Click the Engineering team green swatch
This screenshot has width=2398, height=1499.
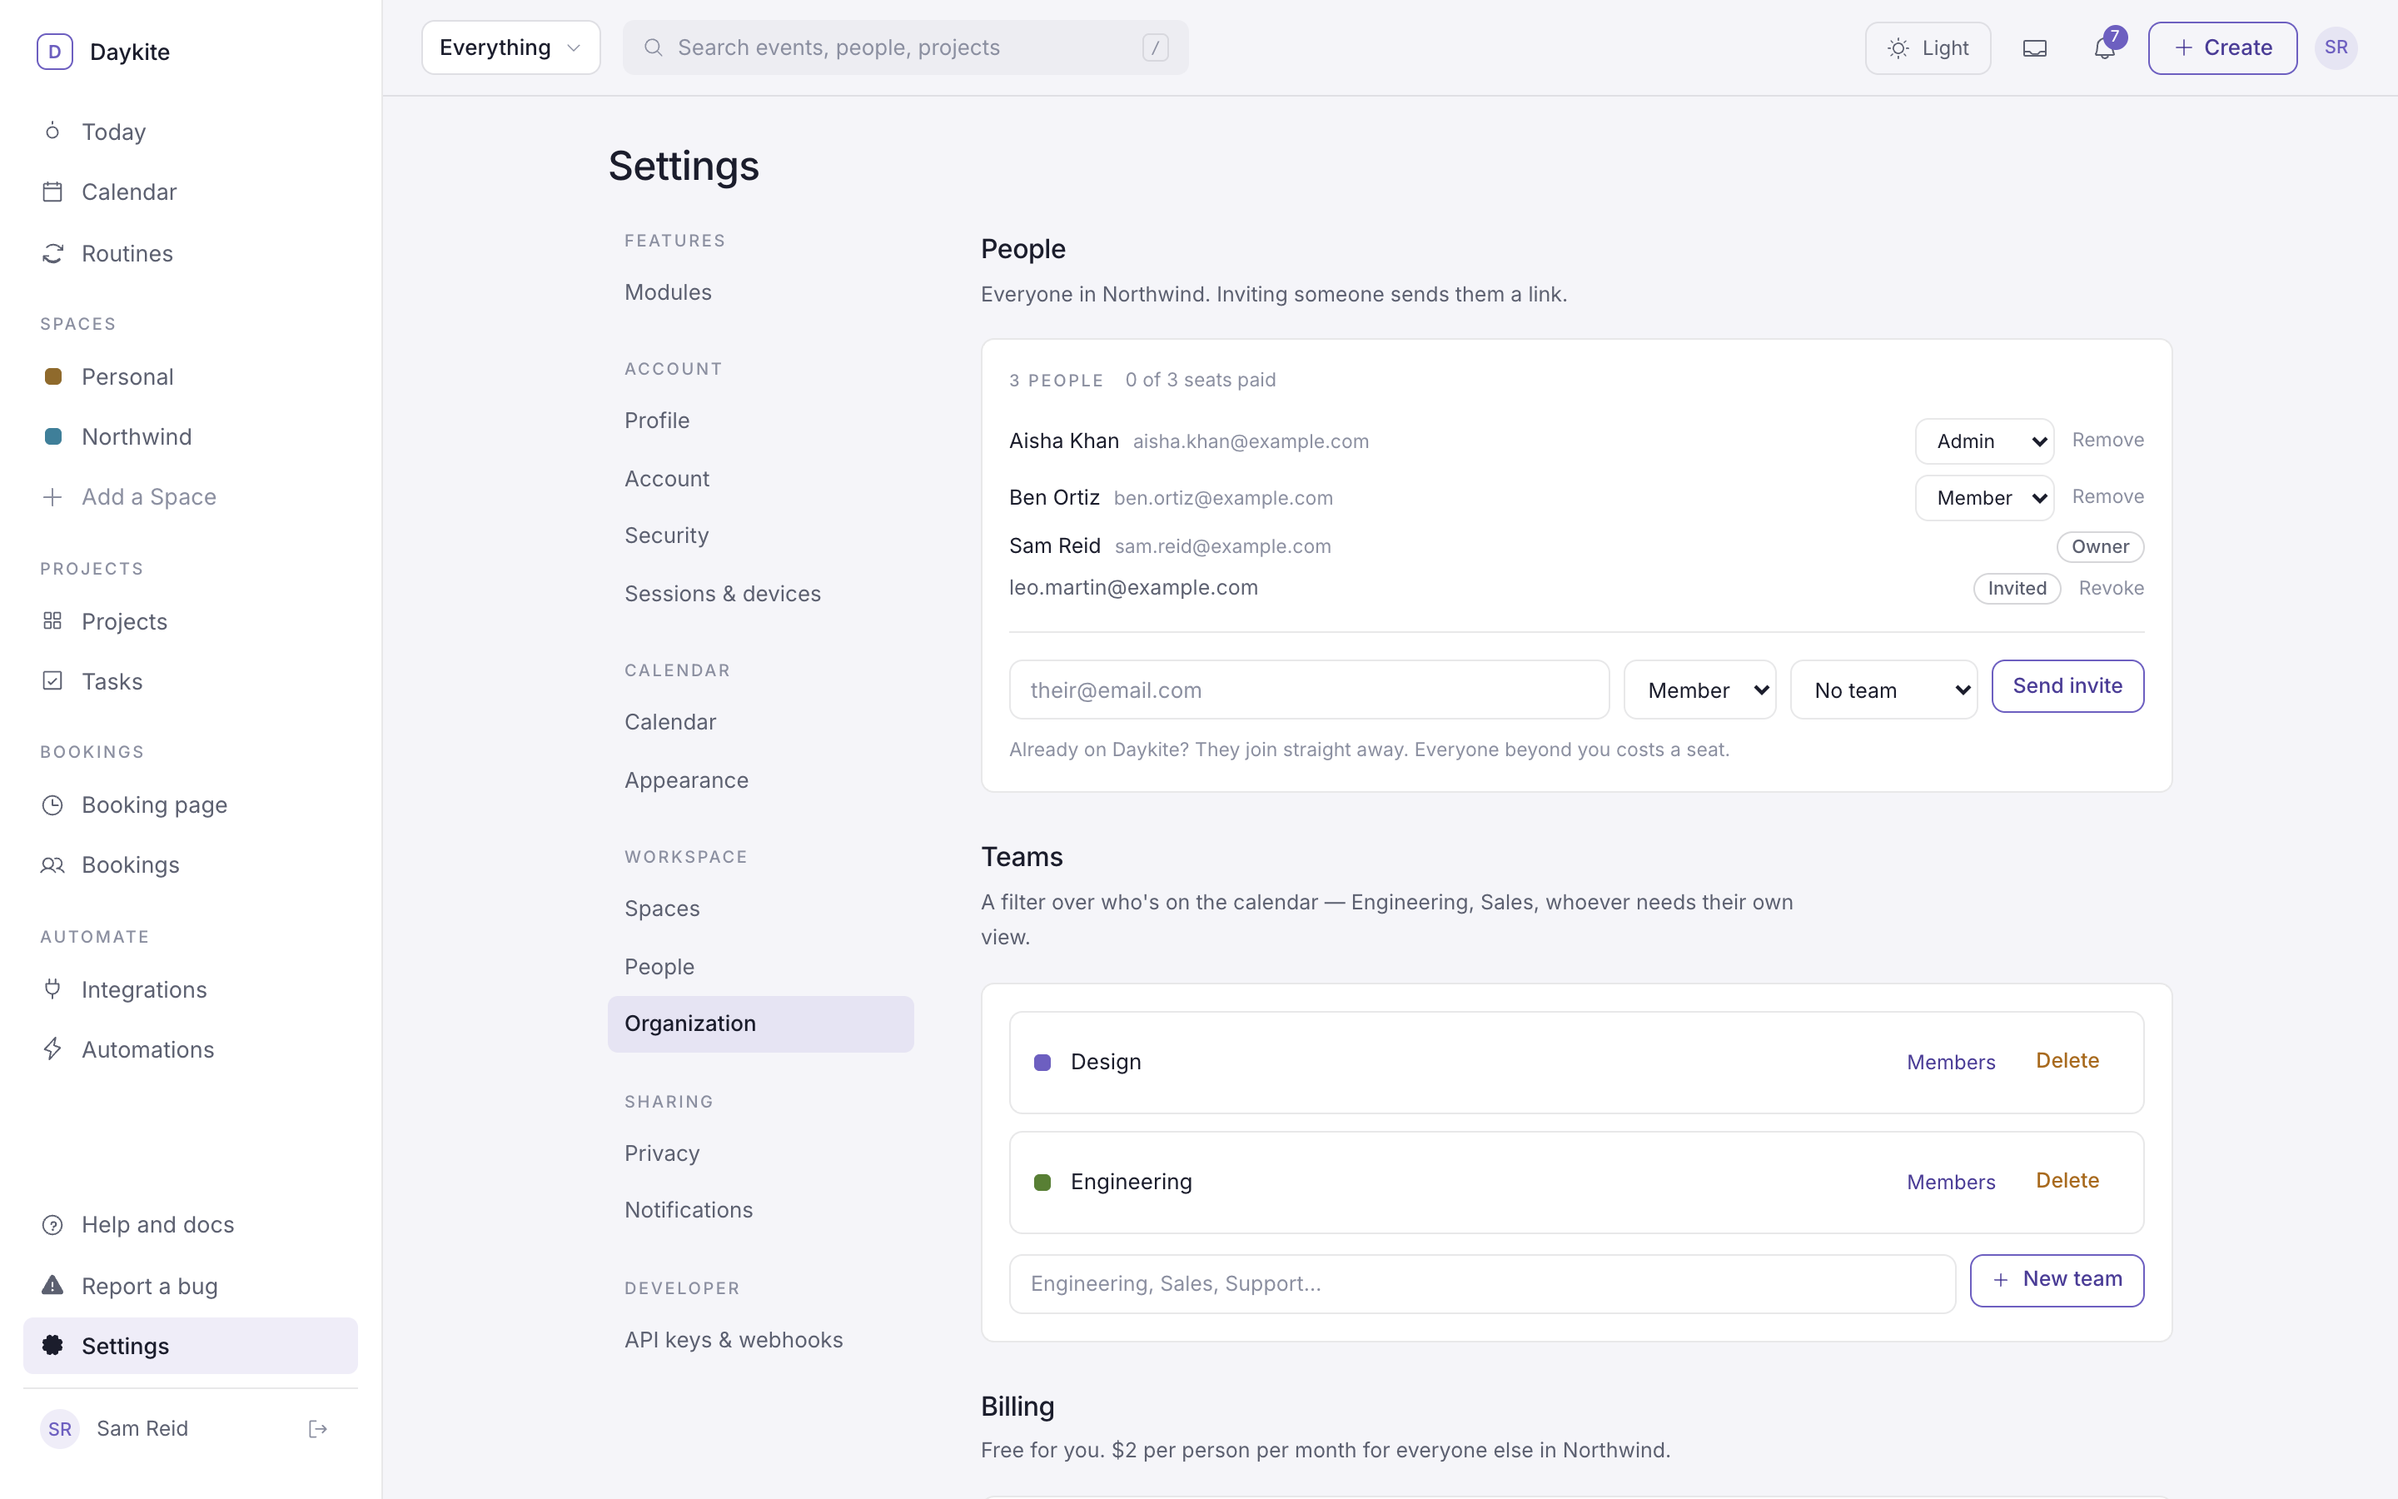click(x=1042, y=1182)
